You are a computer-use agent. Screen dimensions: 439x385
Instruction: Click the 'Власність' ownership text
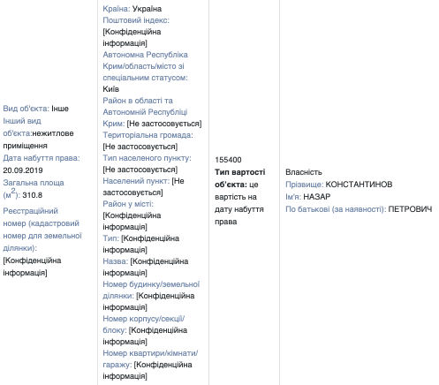click(x=304, y=172)
